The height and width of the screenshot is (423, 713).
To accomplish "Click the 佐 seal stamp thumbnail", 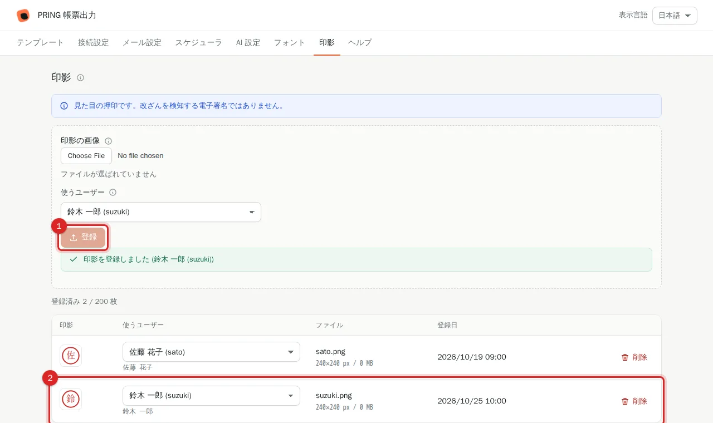I will 71,356.
